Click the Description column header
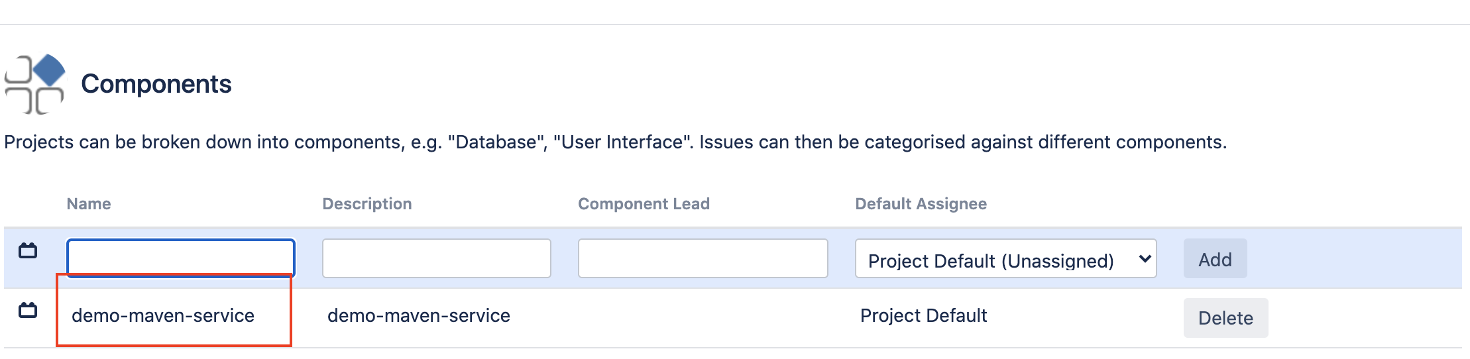This screenshot has height=359, width=1470. coord(367,204)
